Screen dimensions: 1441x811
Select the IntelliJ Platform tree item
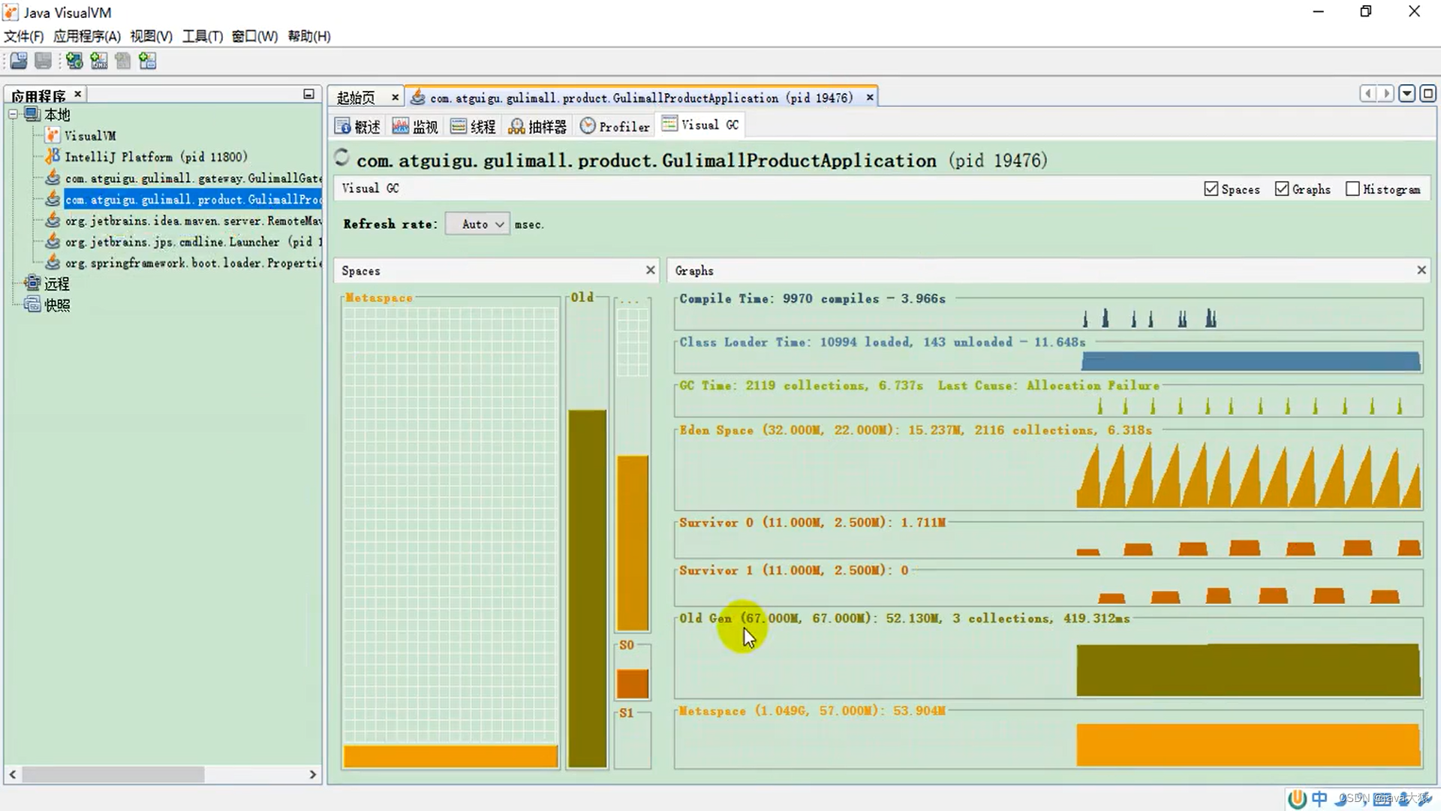pyautogui.click(x=155, y=157)
